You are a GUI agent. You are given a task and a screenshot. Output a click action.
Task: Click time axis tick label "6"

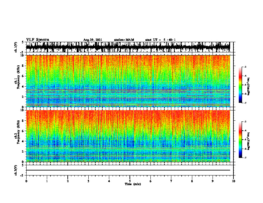(x=151, y=181)
